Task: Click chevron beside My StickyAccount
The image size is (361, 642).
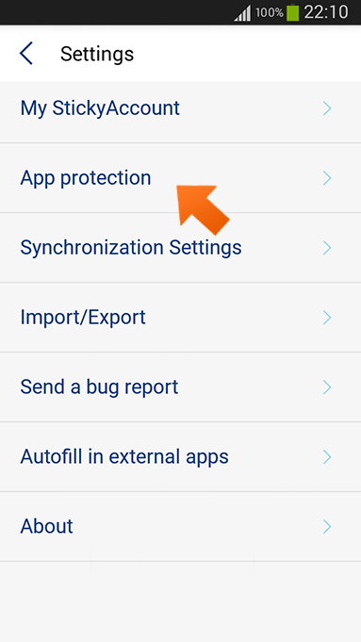Action: (327, 108)
